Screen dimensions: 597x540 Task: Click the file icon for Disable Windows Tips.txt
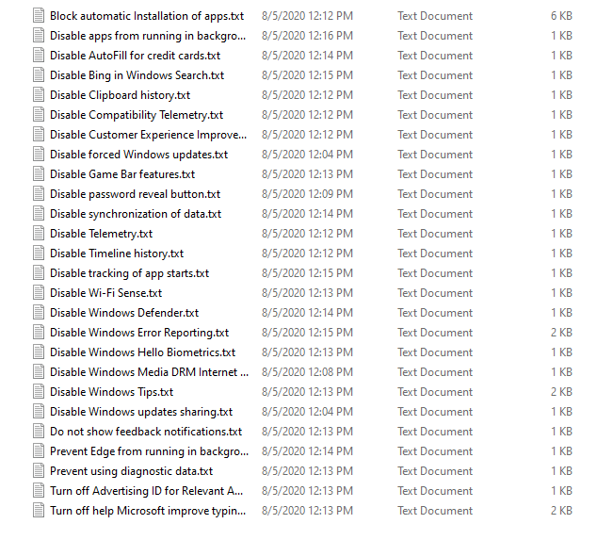tap(39, 393)
